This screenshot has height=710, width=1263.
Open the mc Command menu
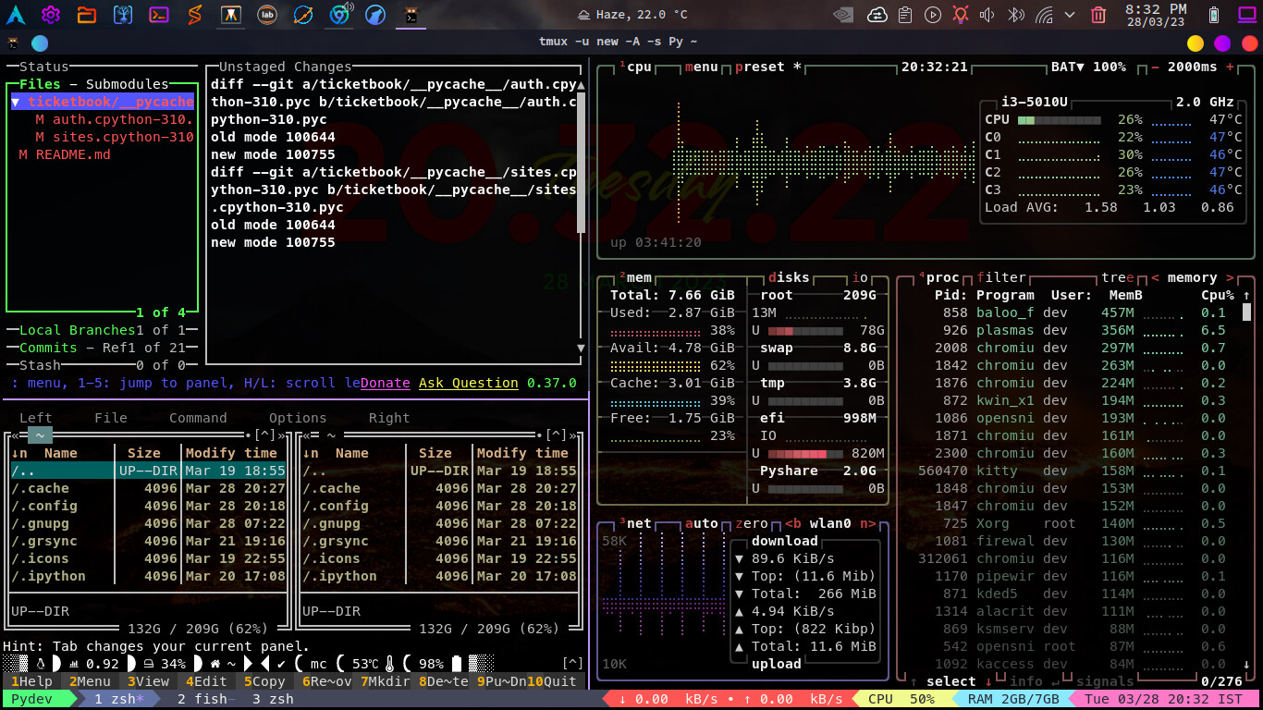tap(198, 418)
